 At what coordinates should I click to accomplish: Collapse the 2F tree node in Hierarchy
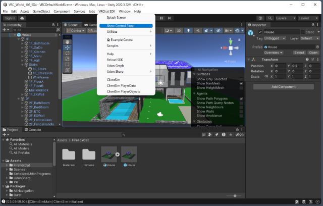point(19,98)
